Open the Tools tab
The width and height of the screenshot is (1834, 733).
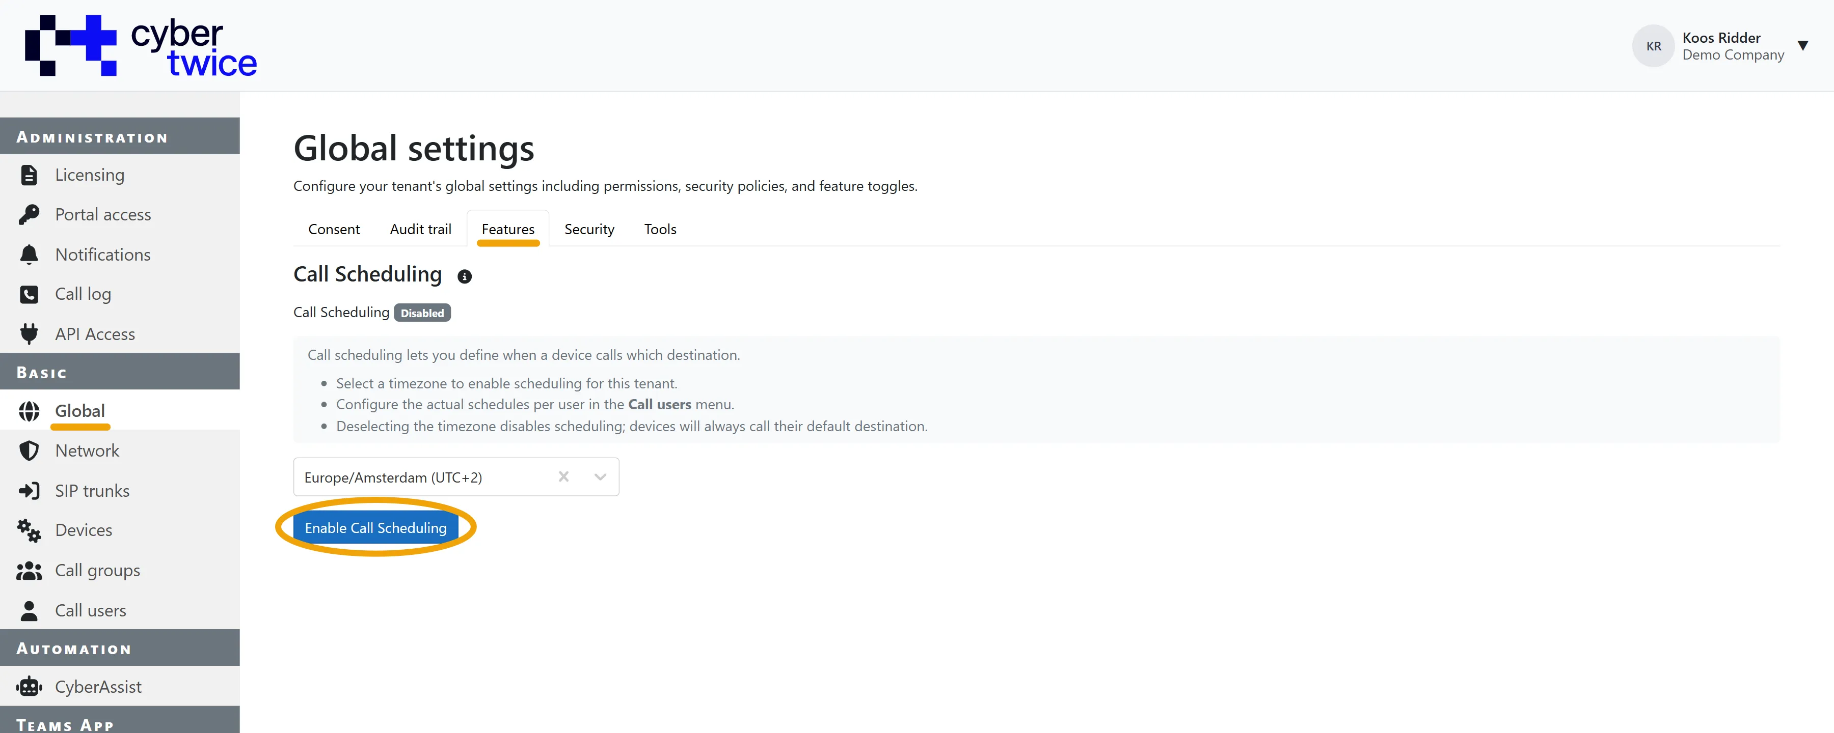[660, 229]
